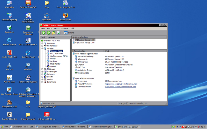This screenshot has width=207, height=129.
Task: Expand the DirectX tree node
Action: coord(42,77)
